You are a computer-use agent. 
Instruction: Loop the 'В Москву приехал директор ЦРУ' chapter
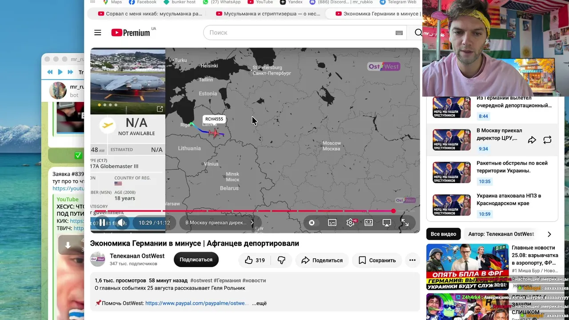(547, 140)
